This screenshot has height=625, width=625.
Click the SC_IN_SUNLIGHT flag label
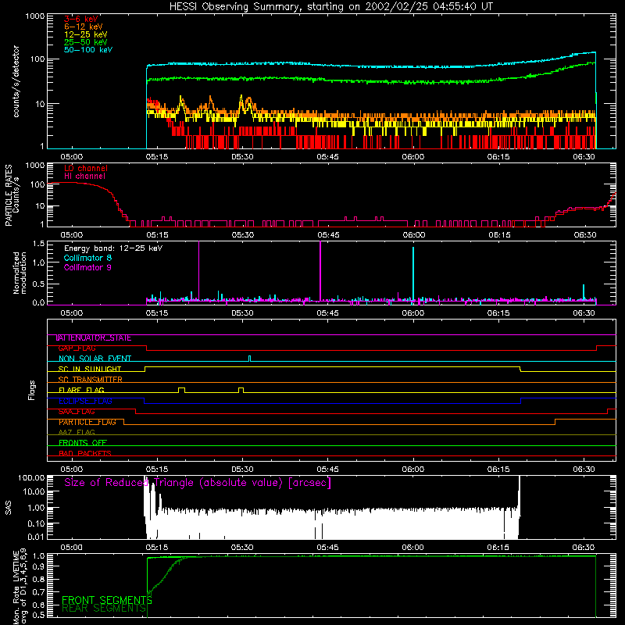pos(90,369)
